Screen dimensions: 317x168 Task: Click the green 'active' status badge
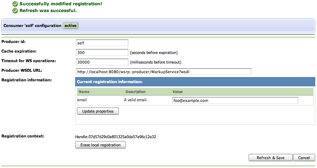tap(71, 26)
